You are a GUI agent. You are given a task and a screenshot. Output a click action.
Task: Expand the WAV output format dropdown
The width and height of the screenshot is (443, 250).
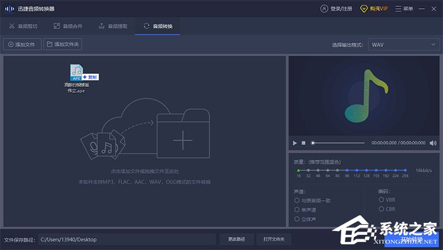click(x=404, y=45)
